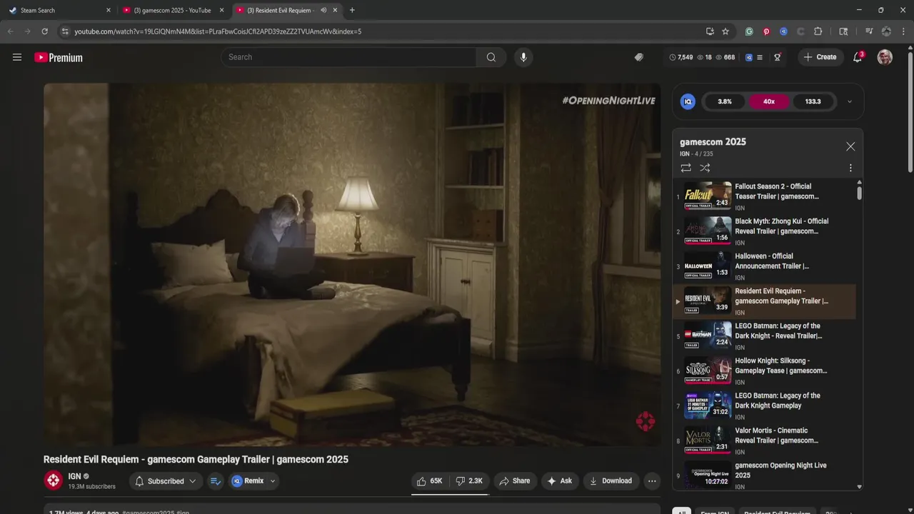This screenshot has width=914, height=514.
Task: Open playlist options three-dot menu
Action: (x=850, y=168)
